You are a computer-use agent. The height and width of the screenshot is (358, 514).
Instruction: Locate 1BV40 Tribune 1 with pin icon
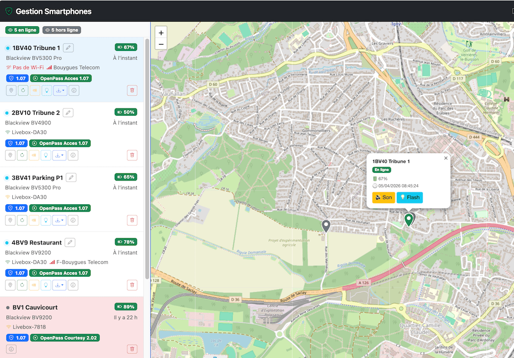[10, 91]
